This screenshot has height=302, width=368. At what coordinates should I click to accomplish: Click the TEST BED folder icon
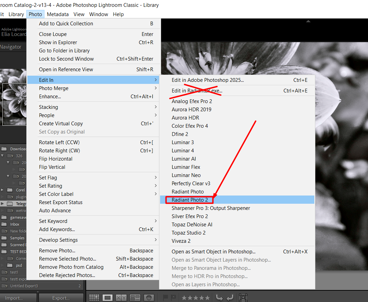[4, 251]
